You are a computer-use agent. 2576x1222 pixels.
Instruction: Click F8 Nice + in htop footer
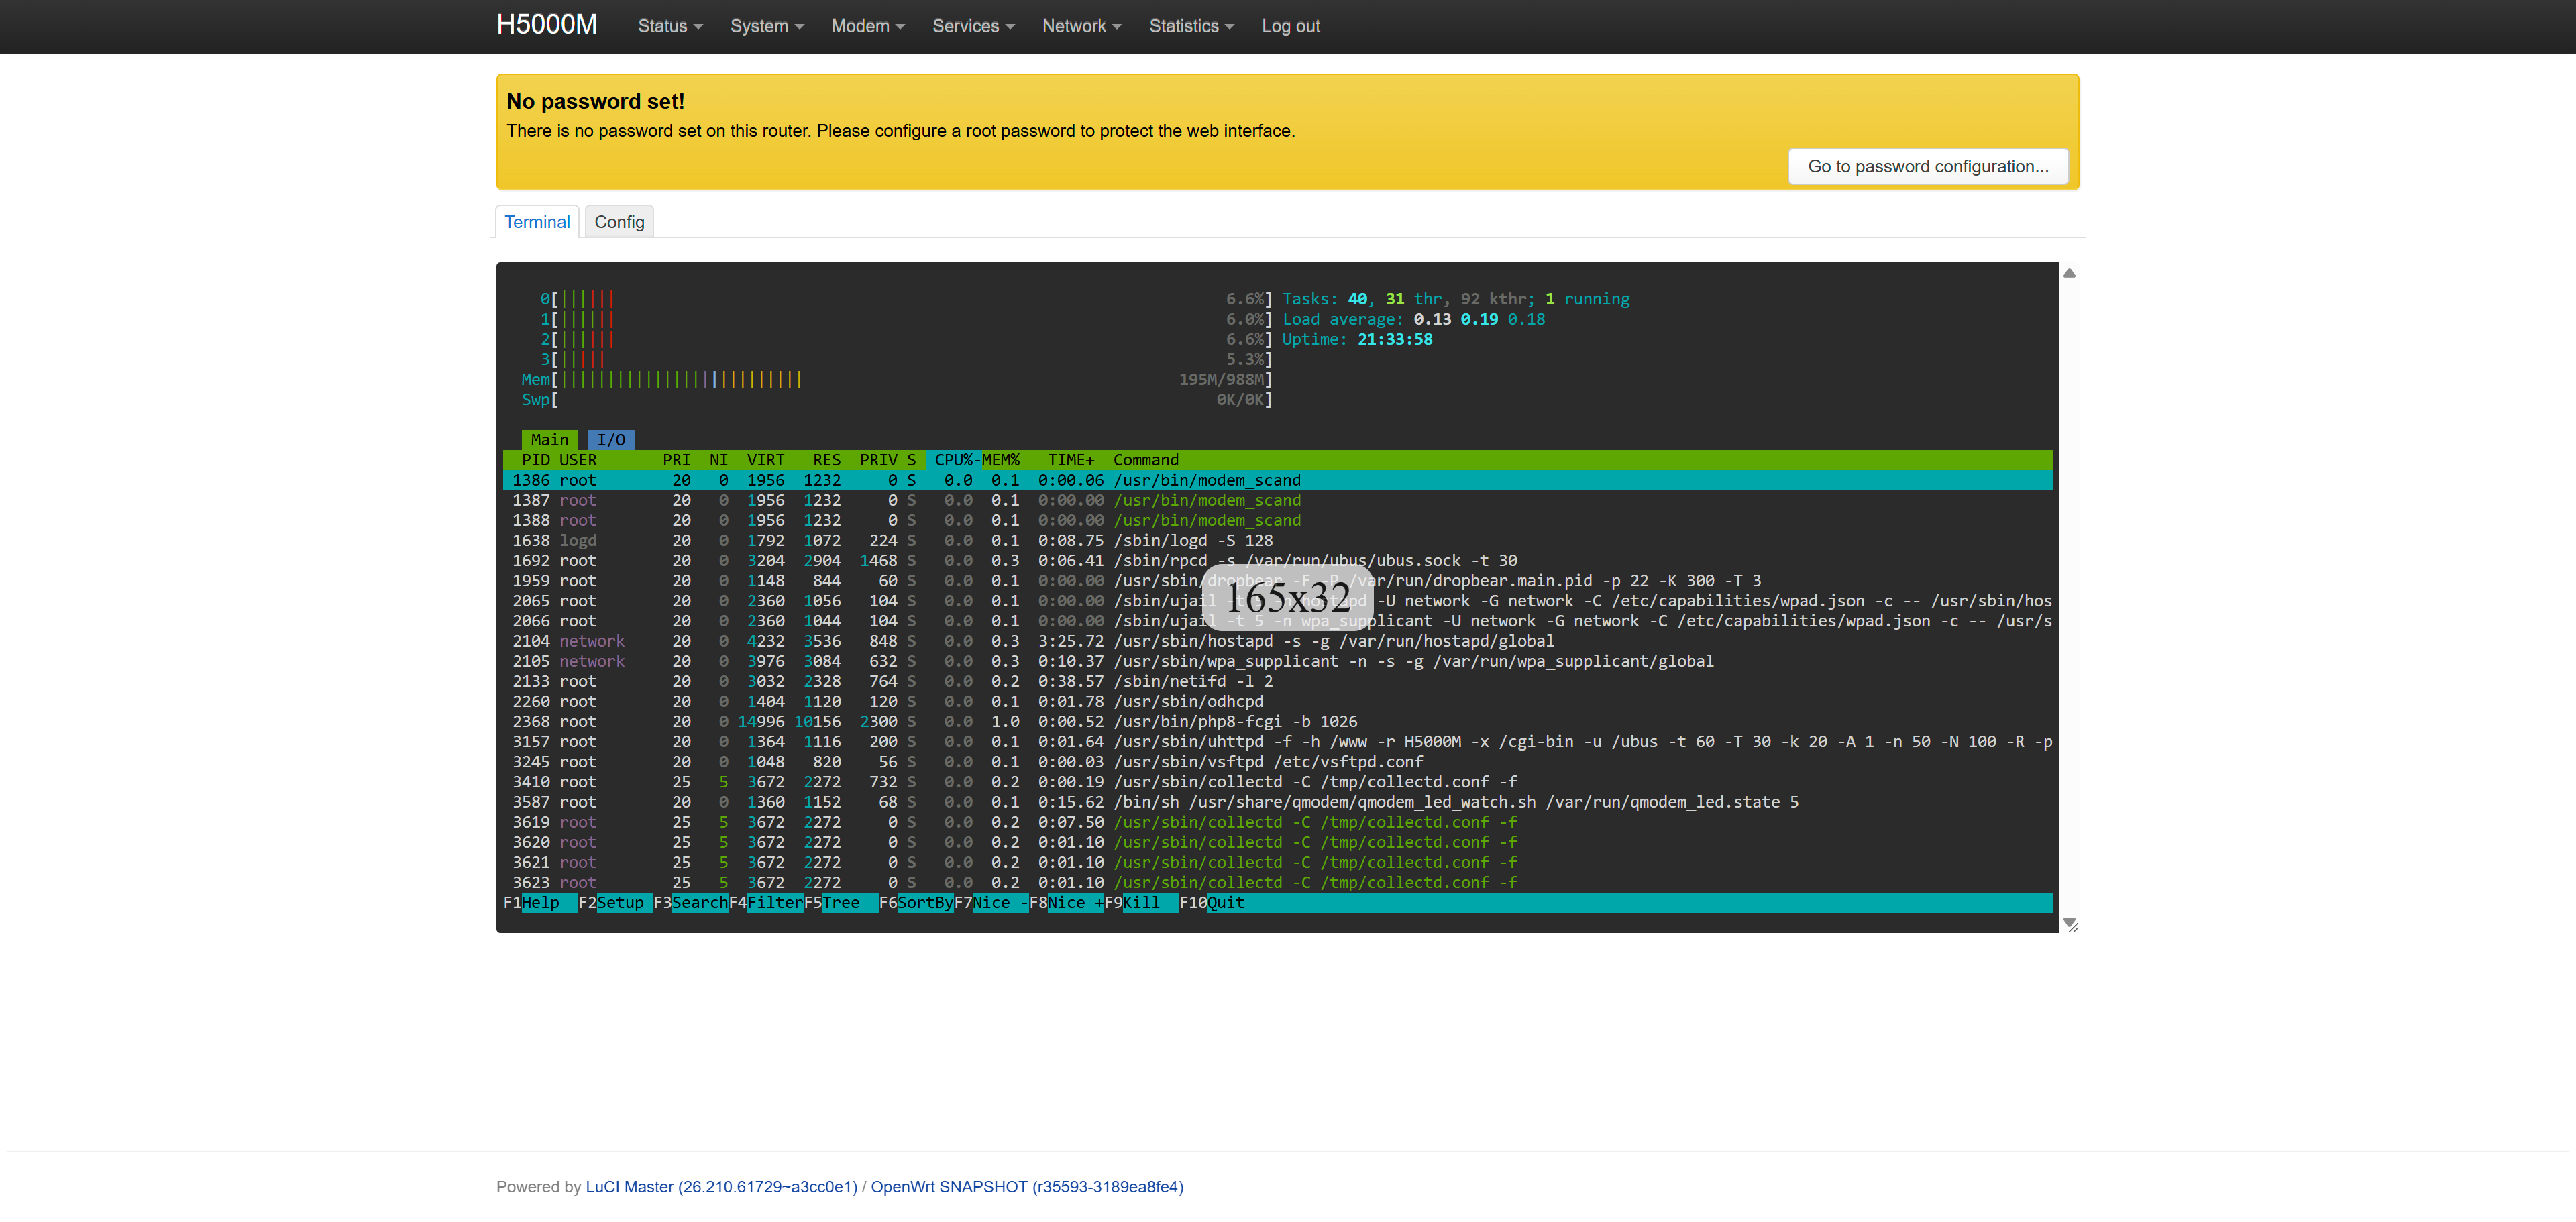point(1066,902)
